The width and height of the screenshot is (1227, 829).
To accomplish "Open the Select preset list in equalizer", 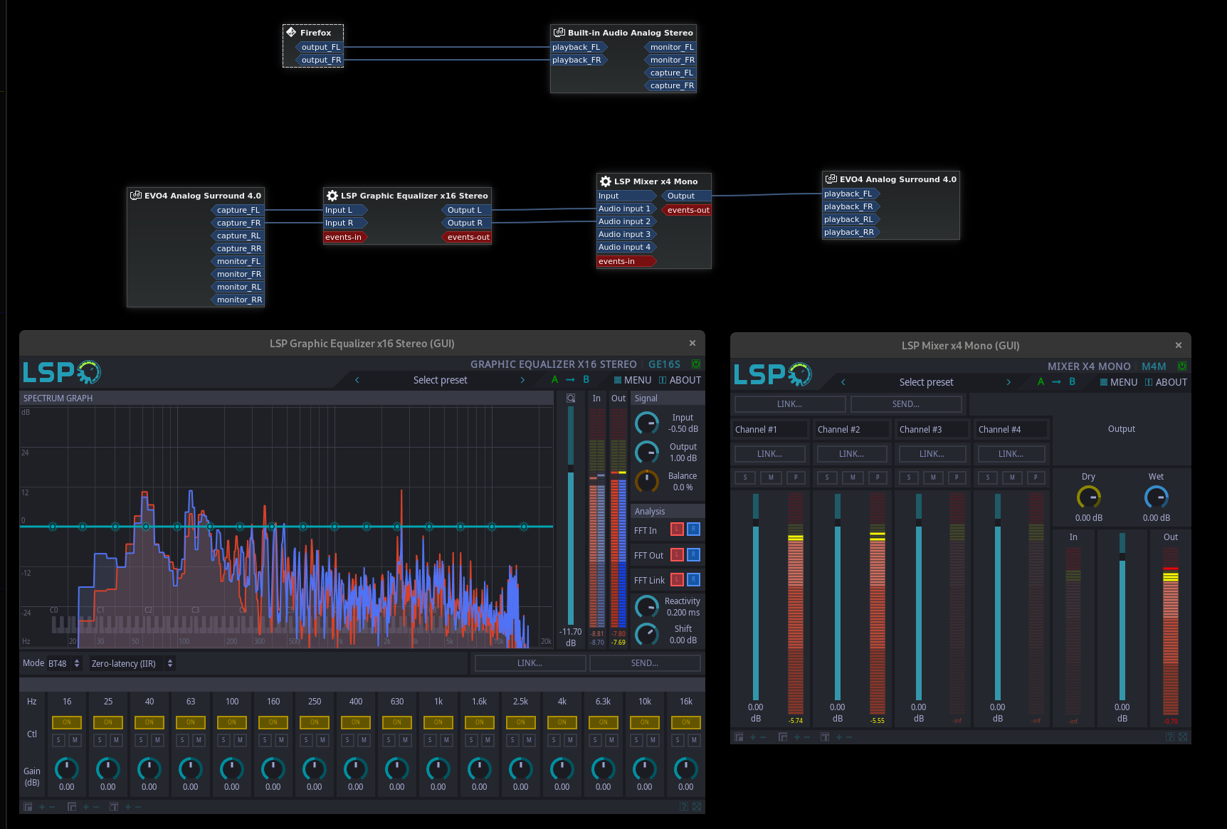I will tap(440, 380).
